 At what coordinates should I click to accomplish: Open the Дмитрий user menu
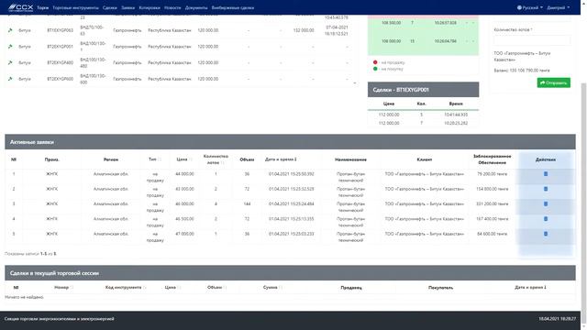pos(559,7)
